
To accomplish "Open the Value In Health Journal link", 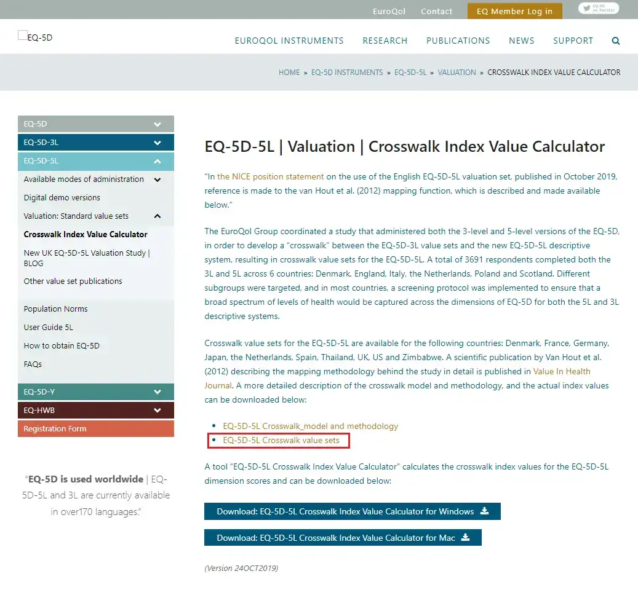I will coord(397,379).
